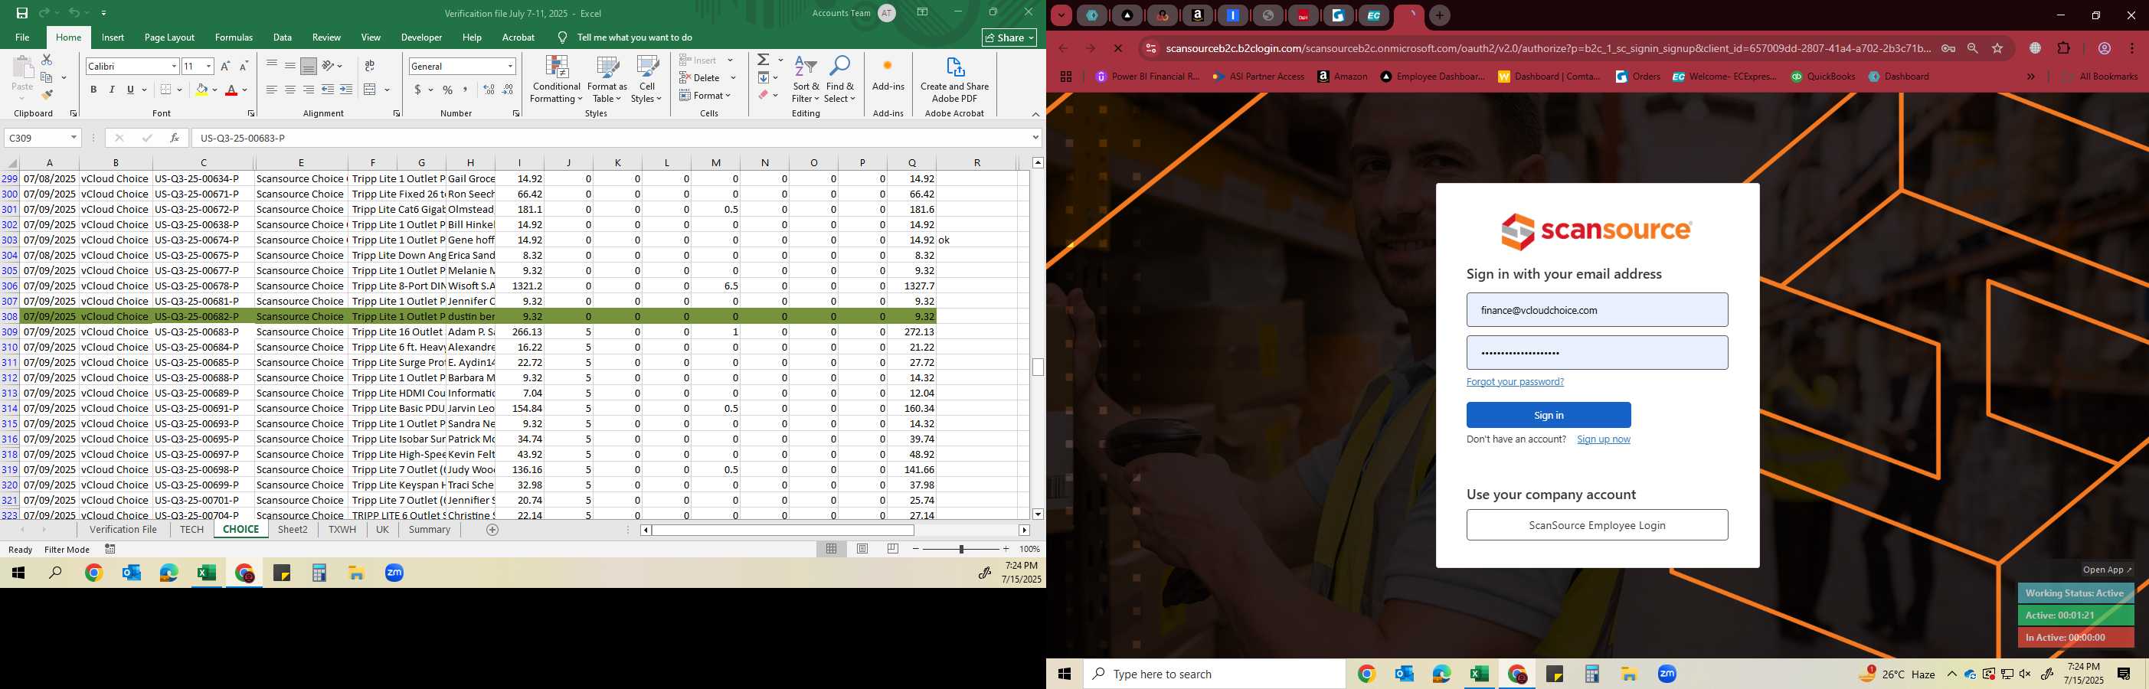Expand the Name Box C309 dropdown
Image resolution: width=2149 pixels, height=689 pixels.
point(74,138)
